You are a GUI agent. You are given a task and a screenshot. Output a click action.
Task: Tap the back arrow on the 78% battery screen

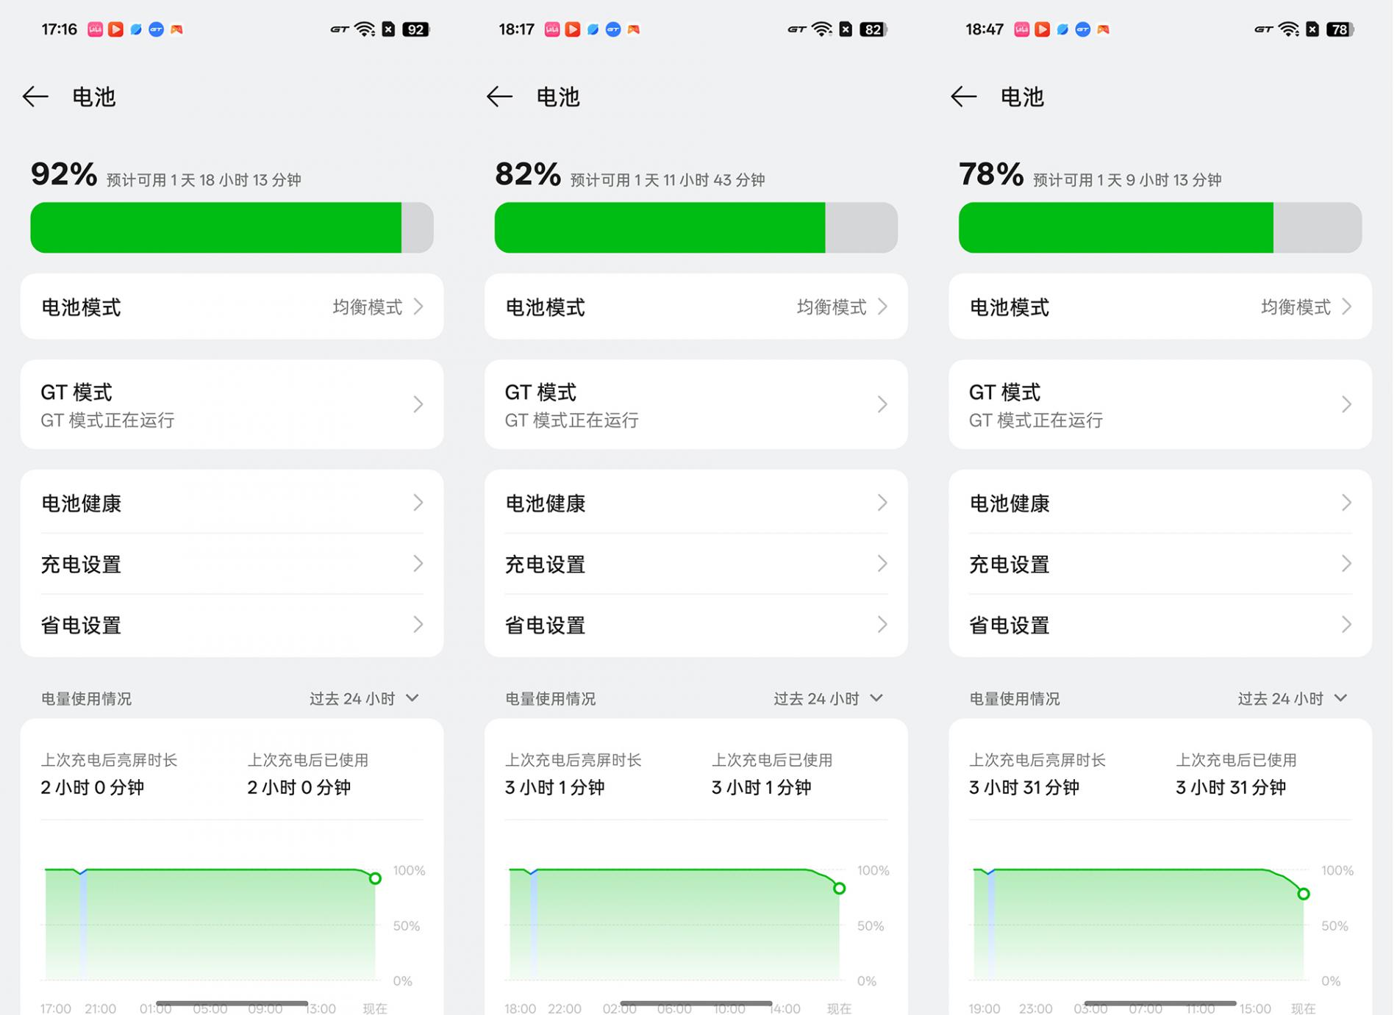(963, 96)
